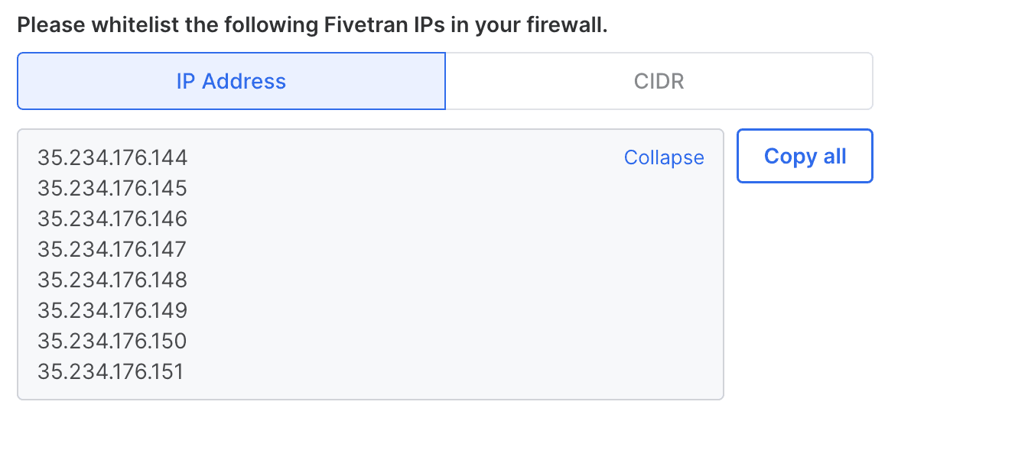1028x460 pixels.
Task: Select IP address 35.234.176.149
Action: pyautogui.click(x=112, y=310)
